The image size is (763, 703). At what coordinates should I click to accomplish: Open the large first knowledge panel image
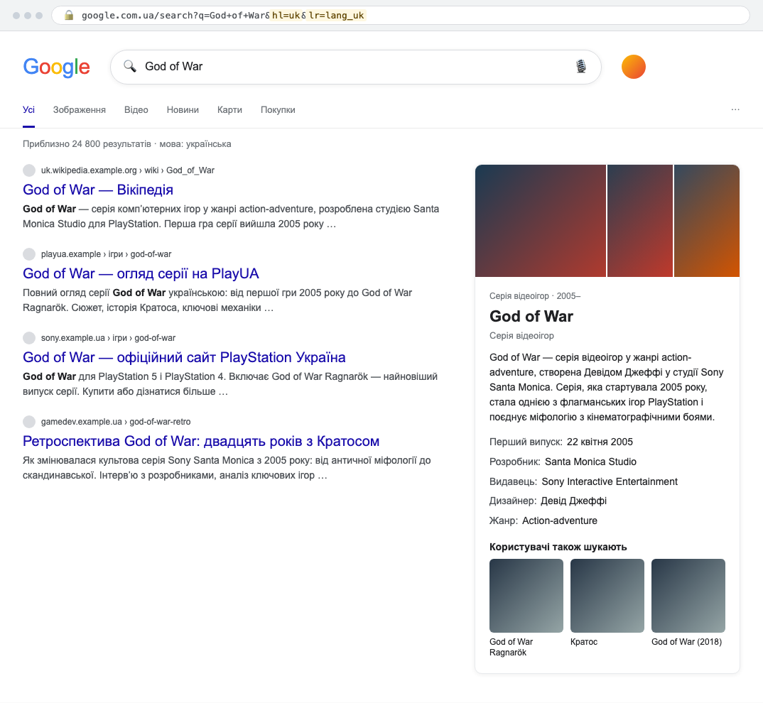click(541, 221)
